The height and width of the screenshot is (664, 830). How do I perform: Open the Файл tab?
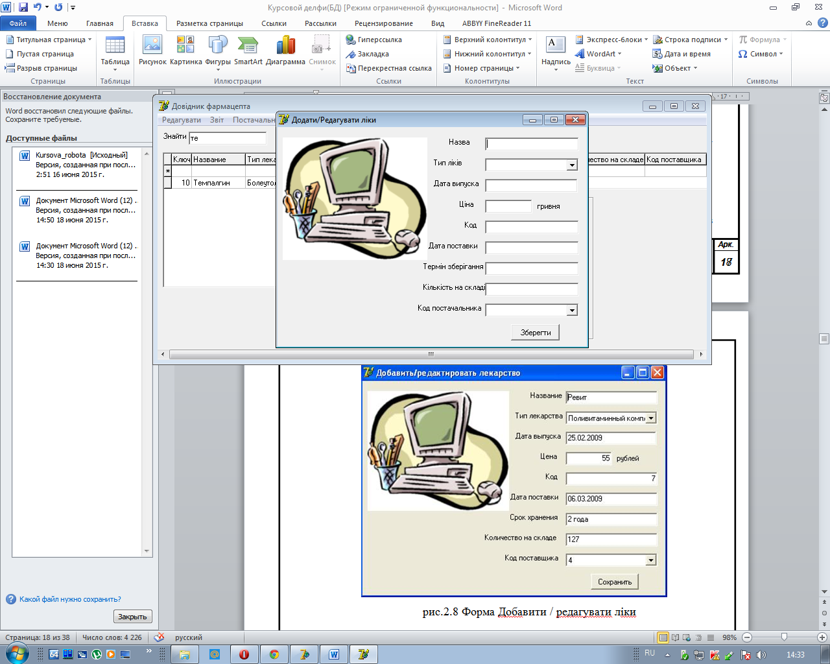coord(18,23)
